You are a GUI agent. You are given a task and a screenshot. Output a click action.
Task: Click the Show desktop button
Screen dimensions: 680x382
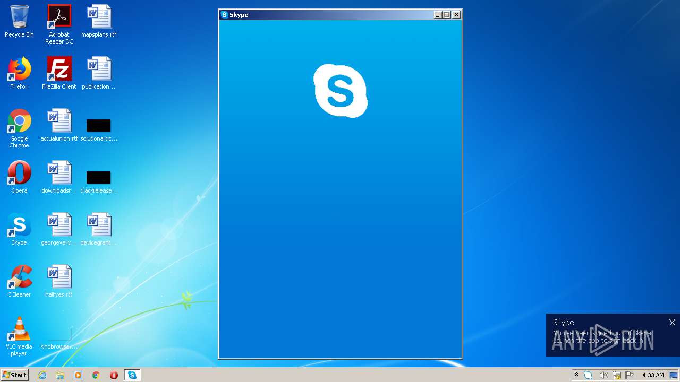675,375
